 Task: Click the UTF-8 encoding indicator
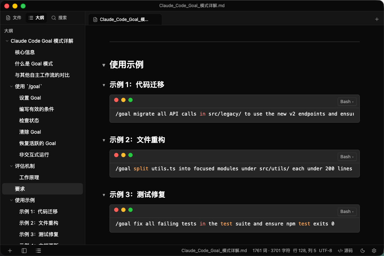click(325, 251)
